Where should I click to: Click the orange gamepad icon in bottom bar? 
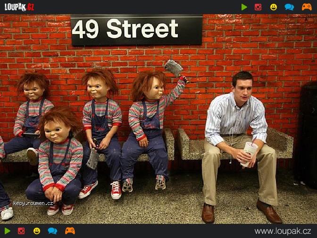[x=70, y=231]
